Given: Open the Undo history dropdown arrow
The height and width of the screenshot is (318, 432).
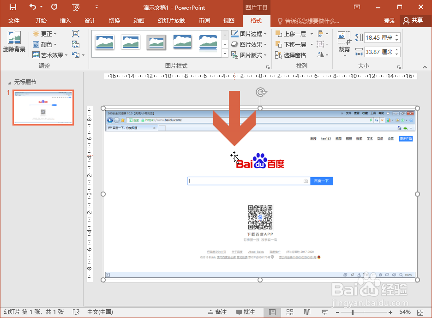Looking at the screenshot, I should (42, 7).
